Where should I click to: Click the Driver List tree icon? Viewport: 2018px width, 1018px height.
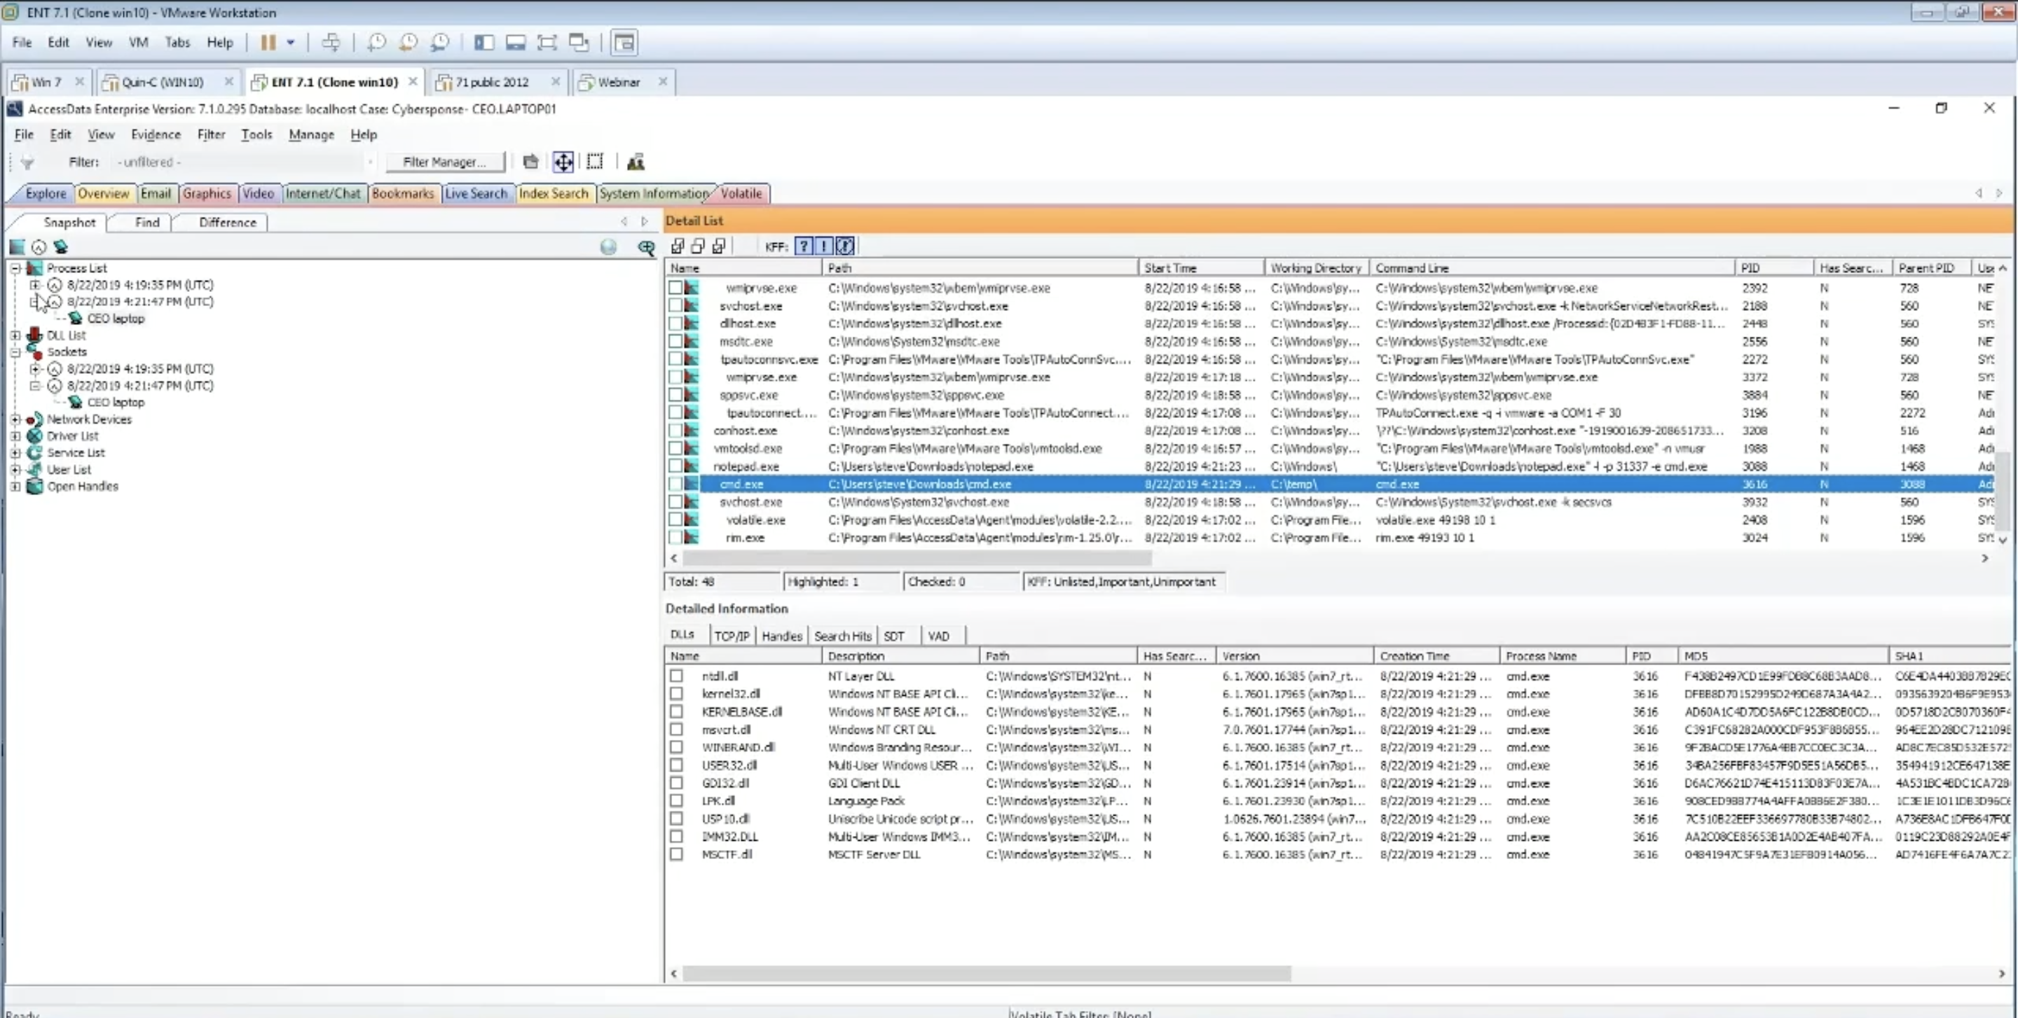(x=34, y=436)
